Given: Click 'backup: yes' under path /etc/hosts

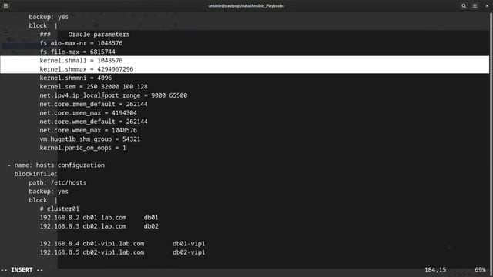Looking at the screenshot, I should (x=49, y=192).
